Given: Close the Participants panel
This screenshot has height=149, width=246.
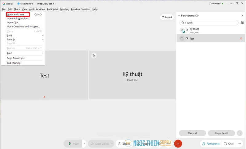Looking at the screenshot, I should click(x=242, y=15).
